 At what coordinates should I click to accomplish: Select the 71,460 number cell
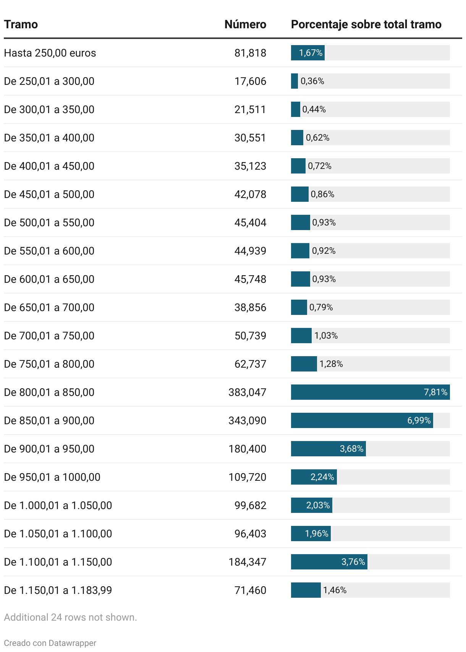pyautogui.click(x=250, y=590)
